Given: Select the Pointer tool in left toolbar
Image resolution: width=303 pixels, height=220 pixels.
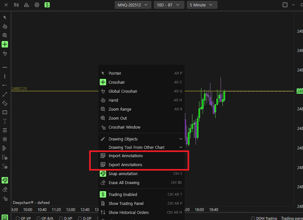Looking at the screenshot, I should pyautogui.click(x=5, y=17).
